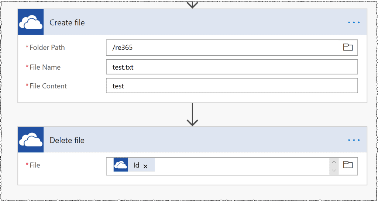Open the Create file ellipsis menu
The width and height of the screenshot is (378, 202).
tap(354, 22)
